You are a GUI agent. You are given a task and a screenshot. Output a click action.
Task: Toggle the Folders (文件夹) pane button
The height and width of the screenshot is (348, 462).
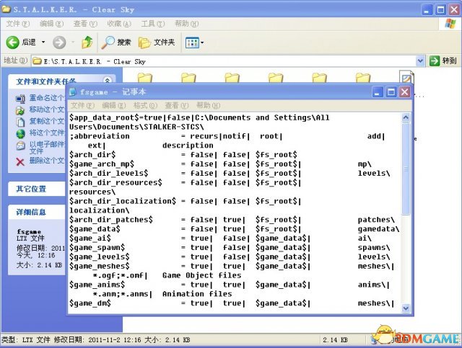[157, 43]
